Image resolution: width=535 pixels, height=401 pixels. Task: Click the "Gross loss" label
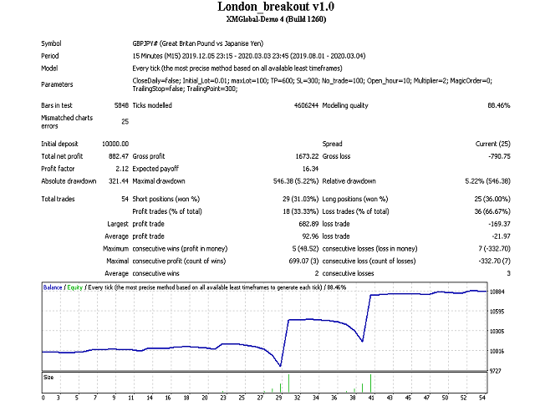point(336,156)
